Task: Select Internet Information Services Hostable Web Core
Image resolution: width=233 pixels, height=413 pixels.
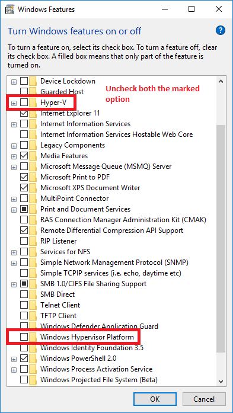Action: [116, 135]
